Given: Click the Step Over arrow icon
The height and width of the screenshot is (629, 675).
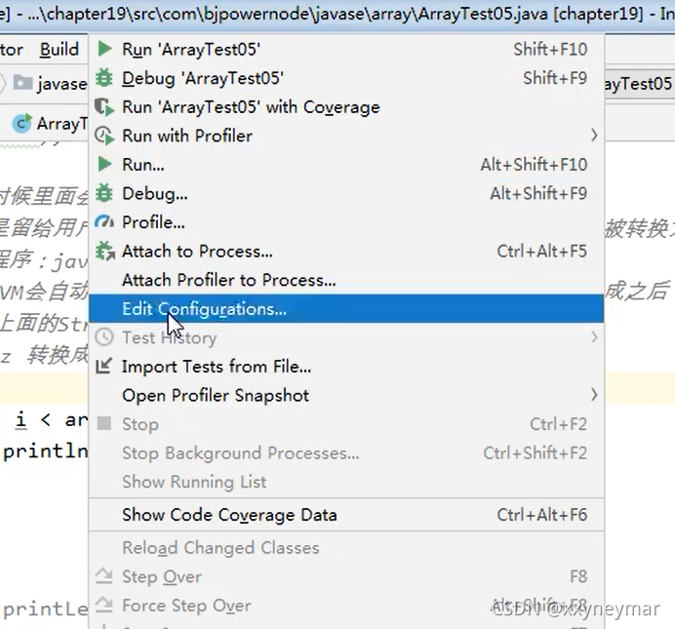Looking at the screenshot, I should point(103,576).
